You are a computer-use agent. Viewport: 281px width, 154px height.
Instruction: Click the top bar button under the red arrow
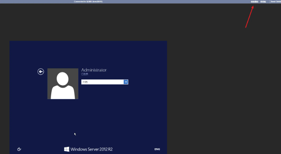click(x=254, y=2)
